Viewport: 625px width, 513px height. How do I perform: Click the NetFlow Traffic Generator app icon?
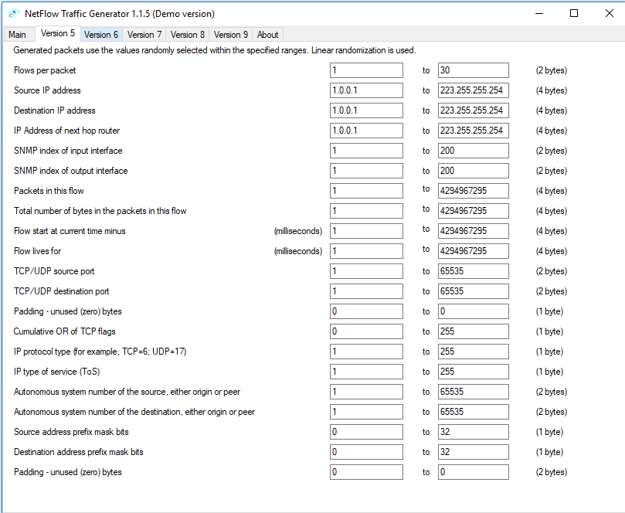coord(14,14)
